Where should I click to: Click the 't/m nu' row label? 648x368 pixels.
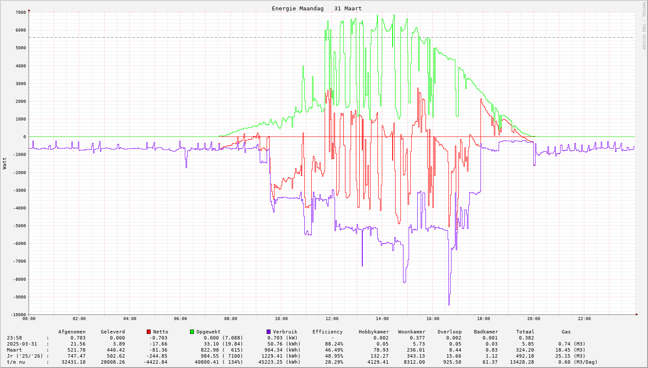click(x=16, y=362)
